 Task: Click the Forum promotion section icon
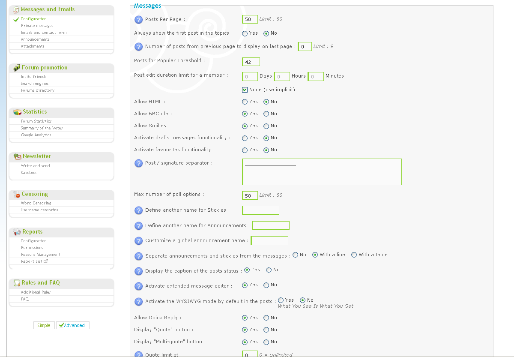[x=17, y=68]
